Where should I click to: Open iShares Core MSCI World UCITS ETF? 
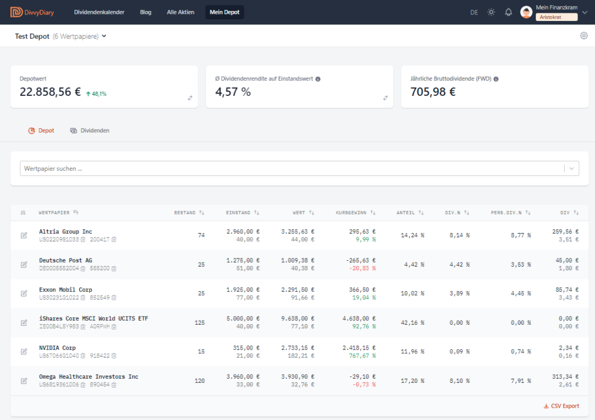pyautogui.click(x=94, y=318)
